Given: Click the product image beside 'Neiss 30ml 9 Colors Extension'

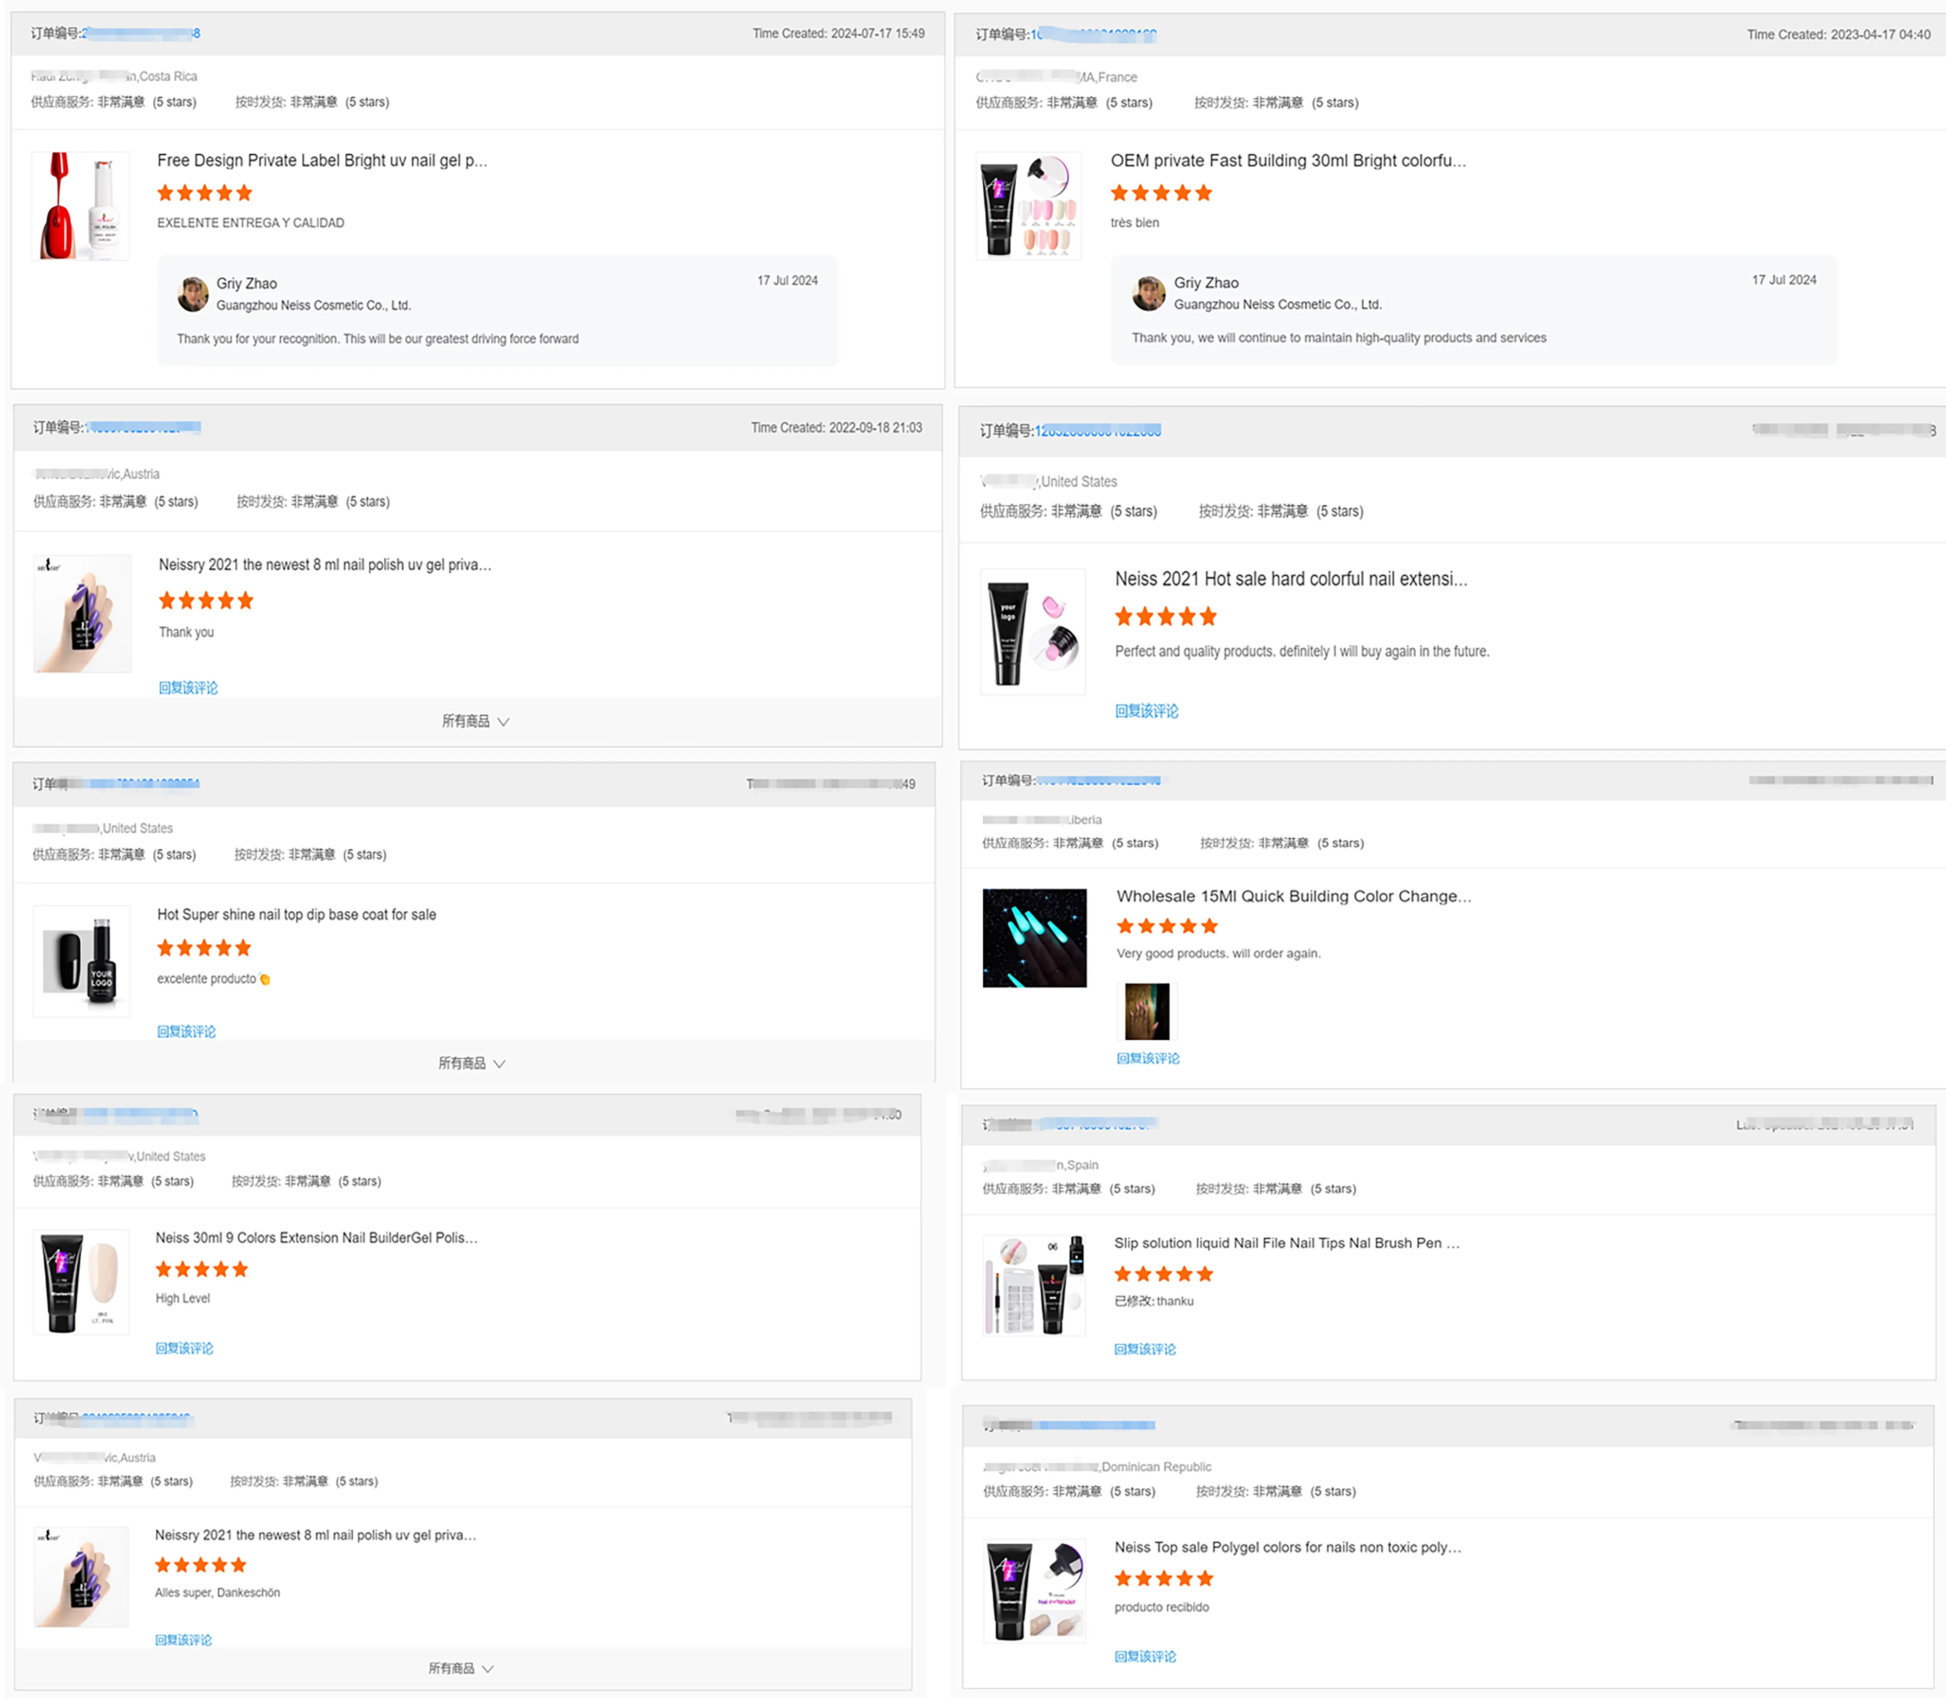Looking at the screenshot, I should tap(81, 1282).
